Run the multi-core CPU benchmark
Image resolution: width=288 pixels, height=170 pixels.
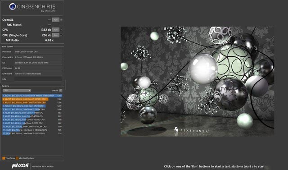[56, 30]
